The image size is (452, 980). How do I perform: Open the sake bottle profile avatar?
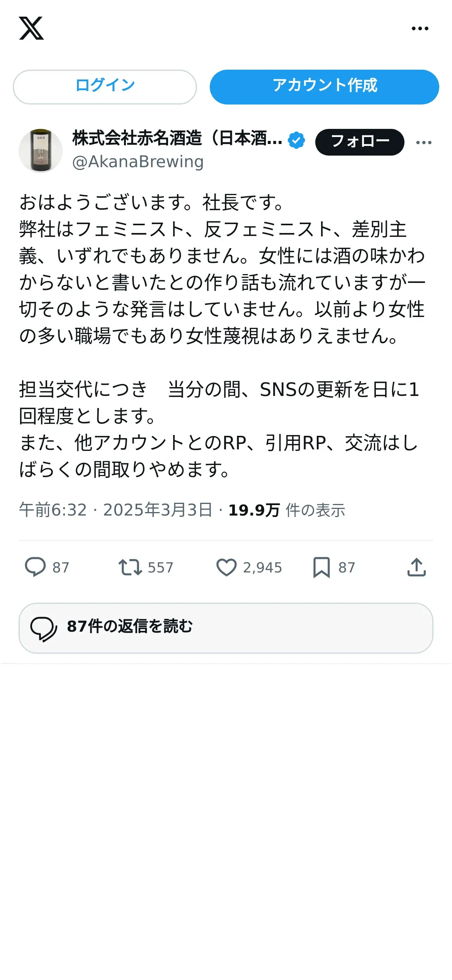coord(41,151)
